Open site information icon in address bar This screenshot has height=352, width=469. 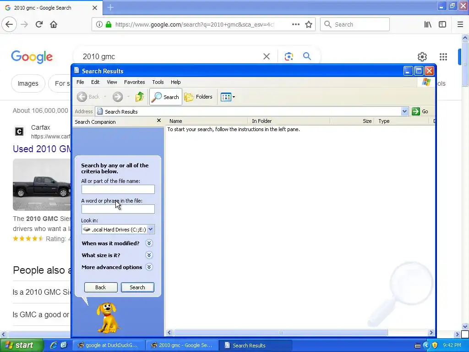99,24
